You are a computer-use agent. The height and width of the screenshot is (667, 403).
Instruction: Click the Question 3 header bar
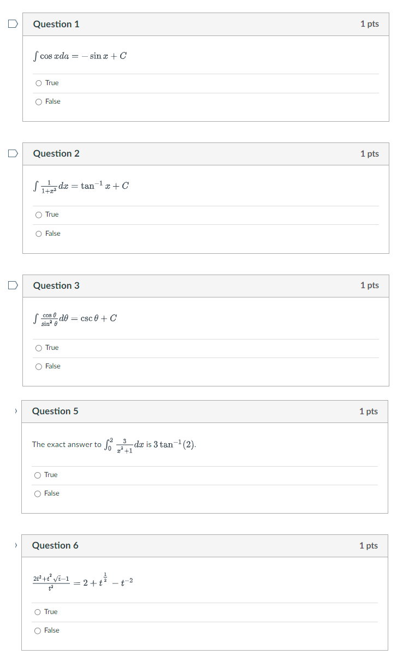point(205,285)
